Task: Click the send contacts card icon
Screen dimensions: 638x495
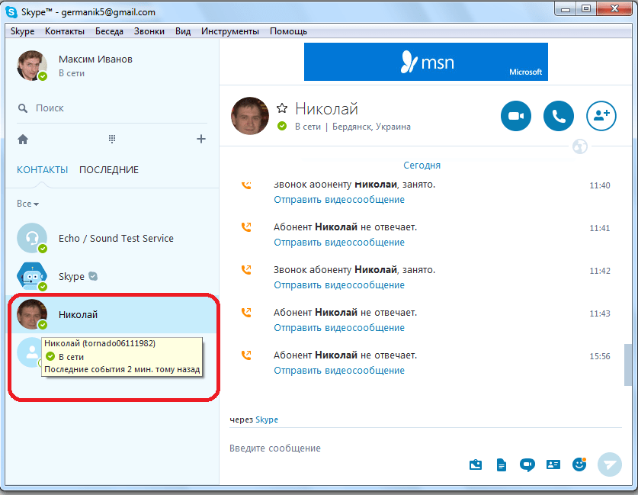Action: [553, 464]
